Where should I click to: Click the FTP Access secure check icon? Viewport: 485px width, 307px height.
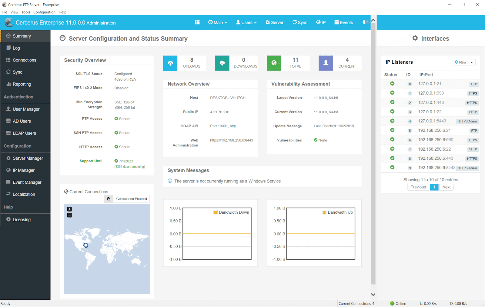[116, 118]
